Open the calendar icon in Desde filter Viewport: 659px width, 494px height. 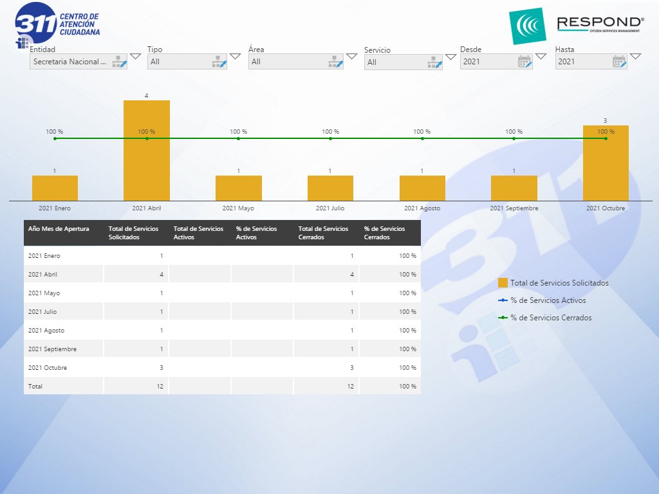pos(525,62)
